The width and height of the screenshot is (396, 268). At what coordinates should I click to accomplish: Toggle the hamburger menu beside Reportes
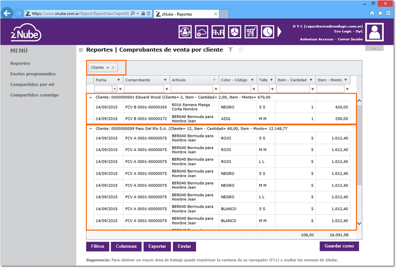click(81, 50)
